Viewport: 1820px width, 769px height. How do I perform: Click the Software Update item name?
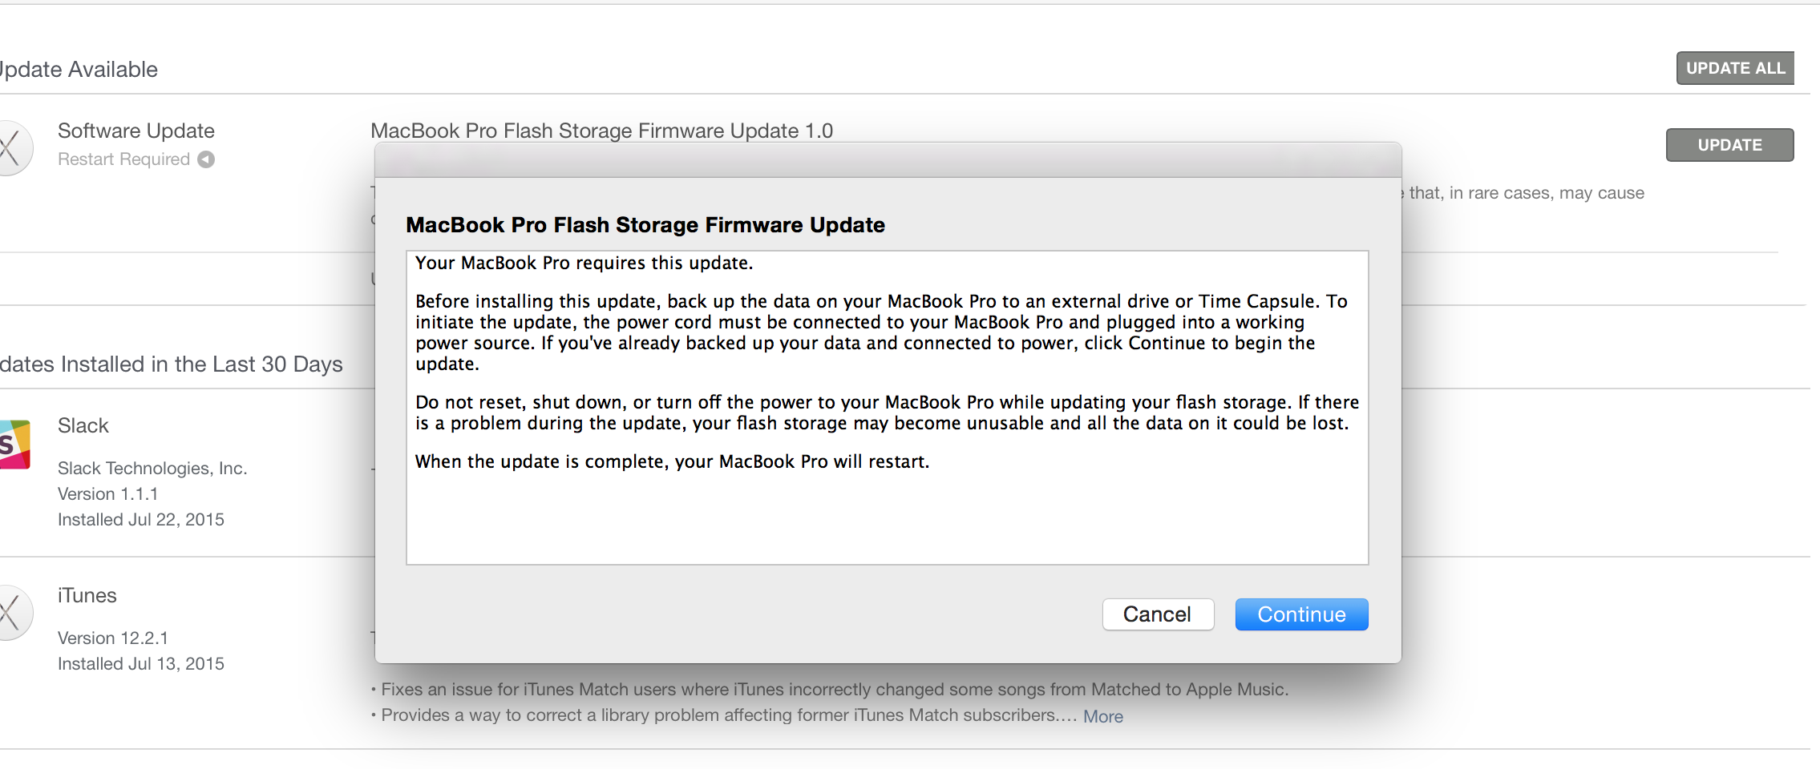click(136, 131)
